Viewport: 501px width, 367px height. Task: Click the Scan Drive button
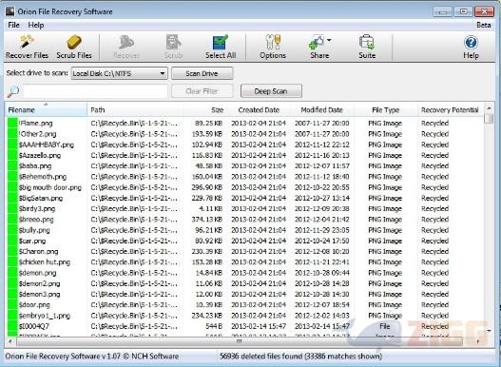pos(202,73)
